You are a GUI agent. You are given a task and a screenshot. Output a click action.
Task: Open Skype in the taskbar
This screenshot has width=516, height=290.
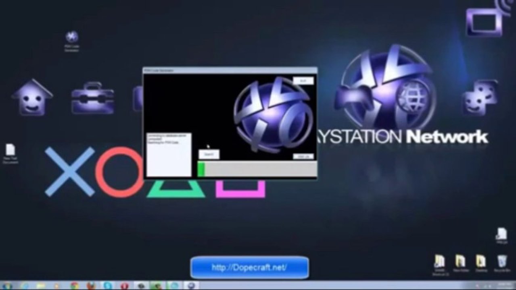108,286
